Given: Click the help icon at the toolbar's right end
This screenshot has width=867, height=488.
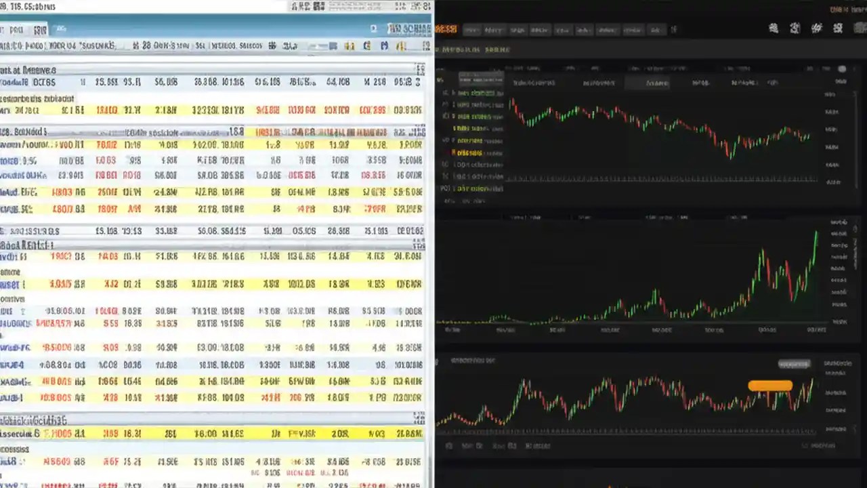Looking at the screenshot, I should (427, 46).
